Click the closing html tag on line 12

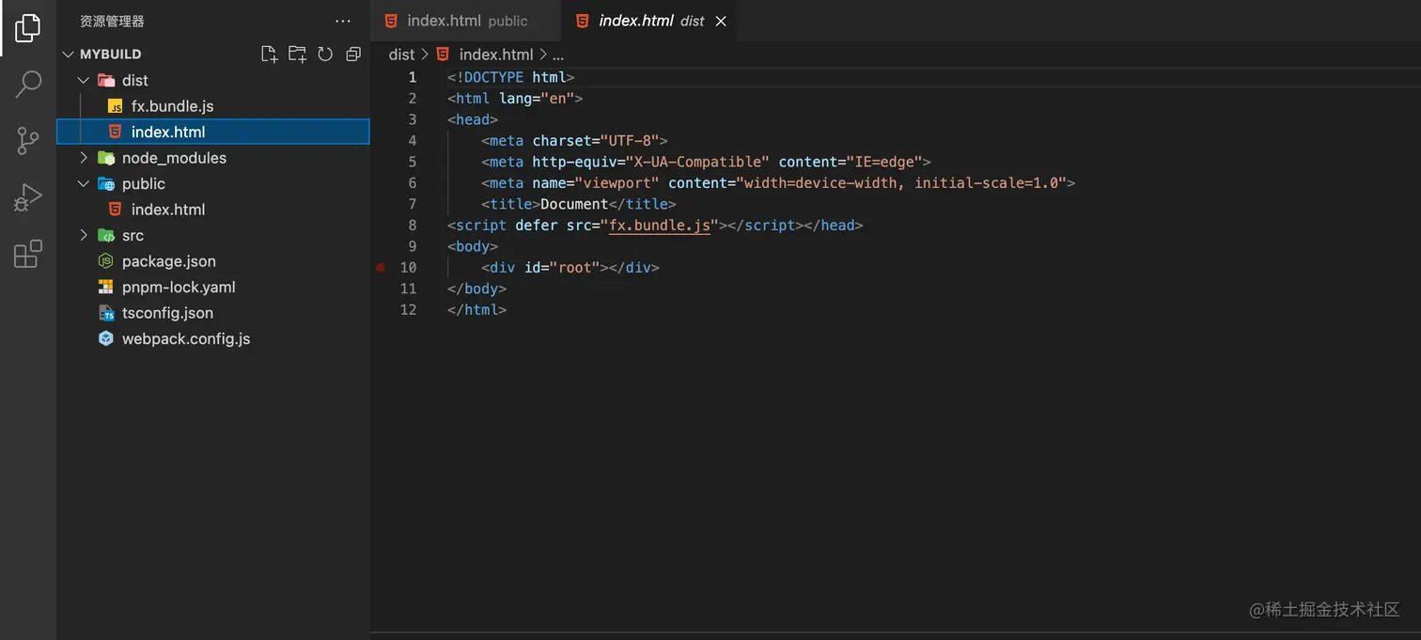coord(476,310)
